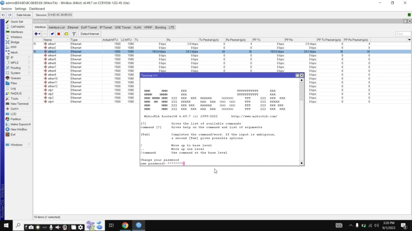Click the Find search field
The width and height of the screenshot is (412, 231).
403,34
